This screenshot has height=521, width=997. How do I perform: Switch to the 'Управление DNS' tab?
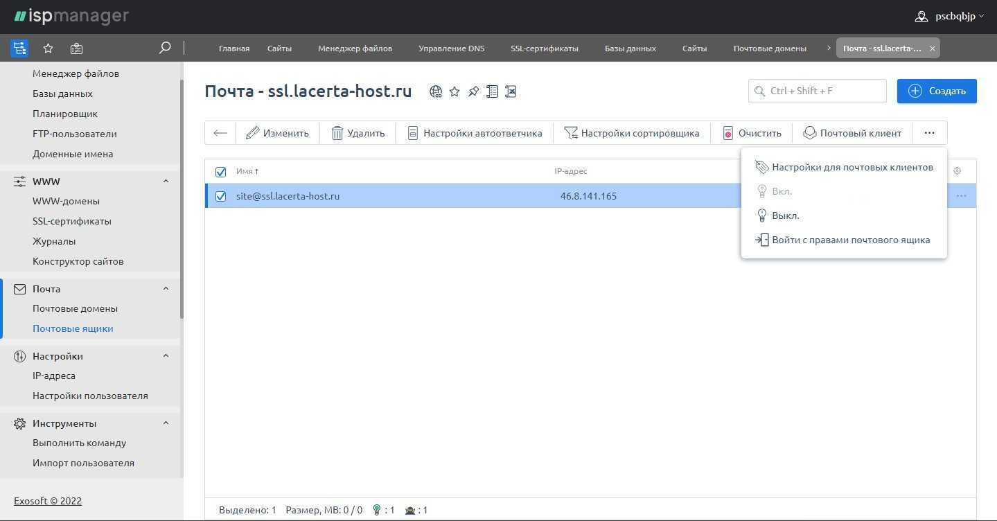[451, 48]
